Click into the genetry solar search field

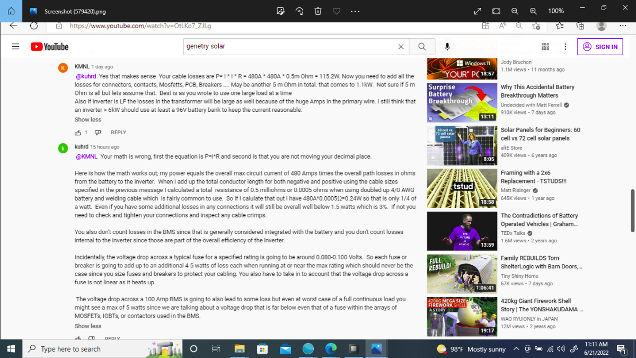[290, 47]
